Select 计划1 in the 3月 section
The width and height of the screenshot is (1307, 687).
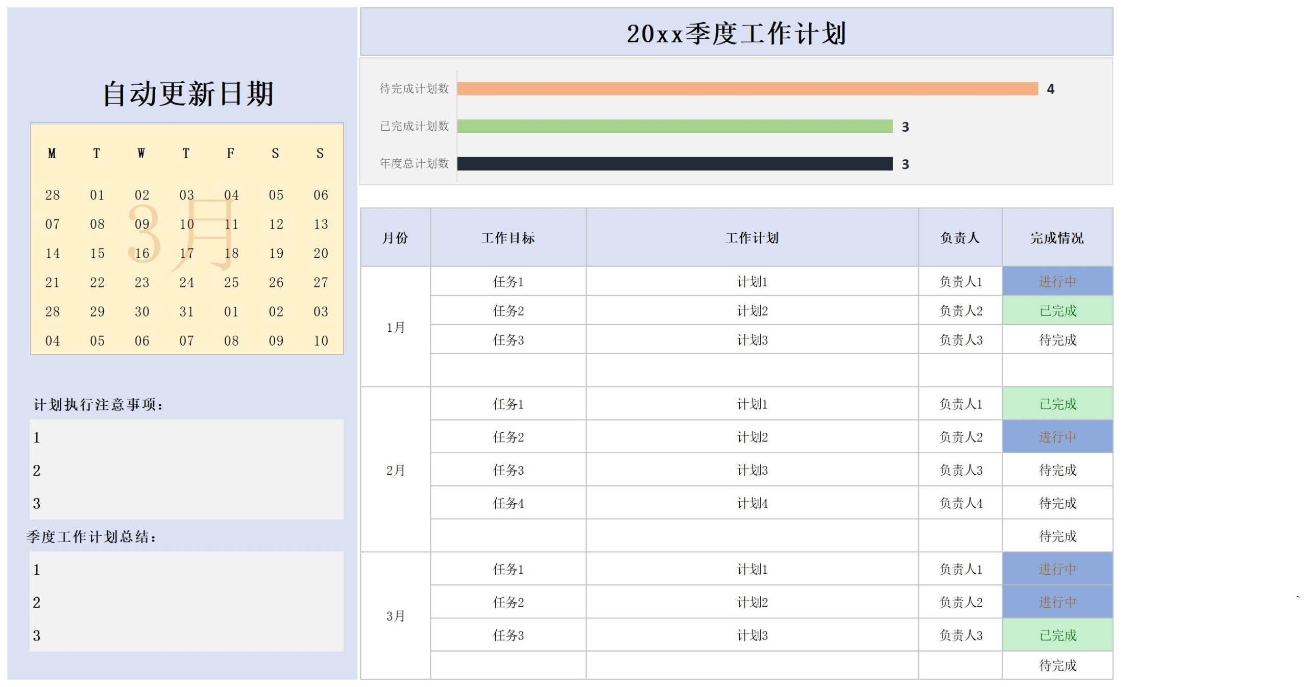752,569
